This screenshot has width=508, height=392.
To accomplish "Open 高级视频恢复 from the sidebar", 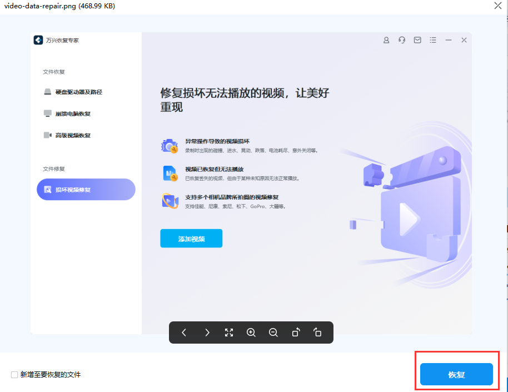I will pos(74,135).
